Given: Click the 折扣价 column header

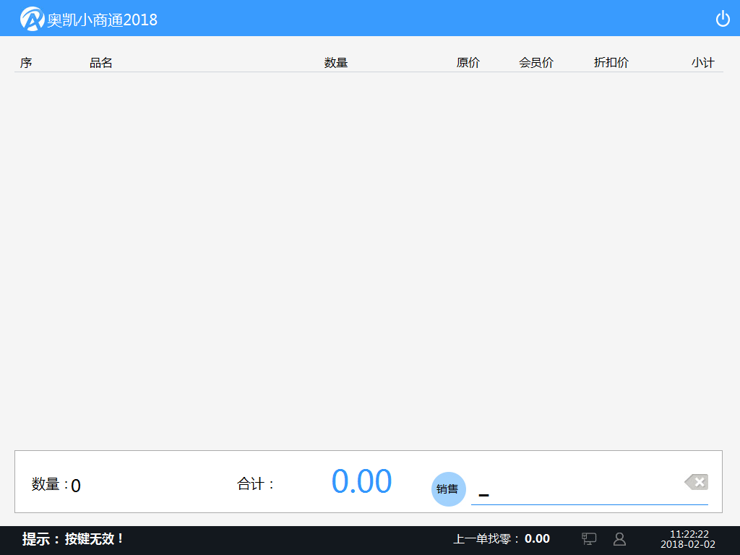Looking at the screenshot, I should (611, 62).
